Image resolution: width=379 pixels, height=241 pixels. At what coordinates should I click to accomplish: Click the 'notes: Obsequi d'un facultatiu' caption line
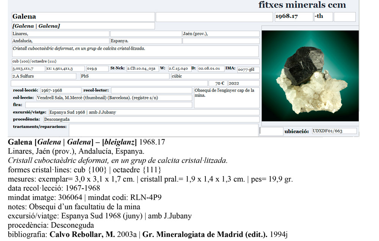[x=74, y=207]
